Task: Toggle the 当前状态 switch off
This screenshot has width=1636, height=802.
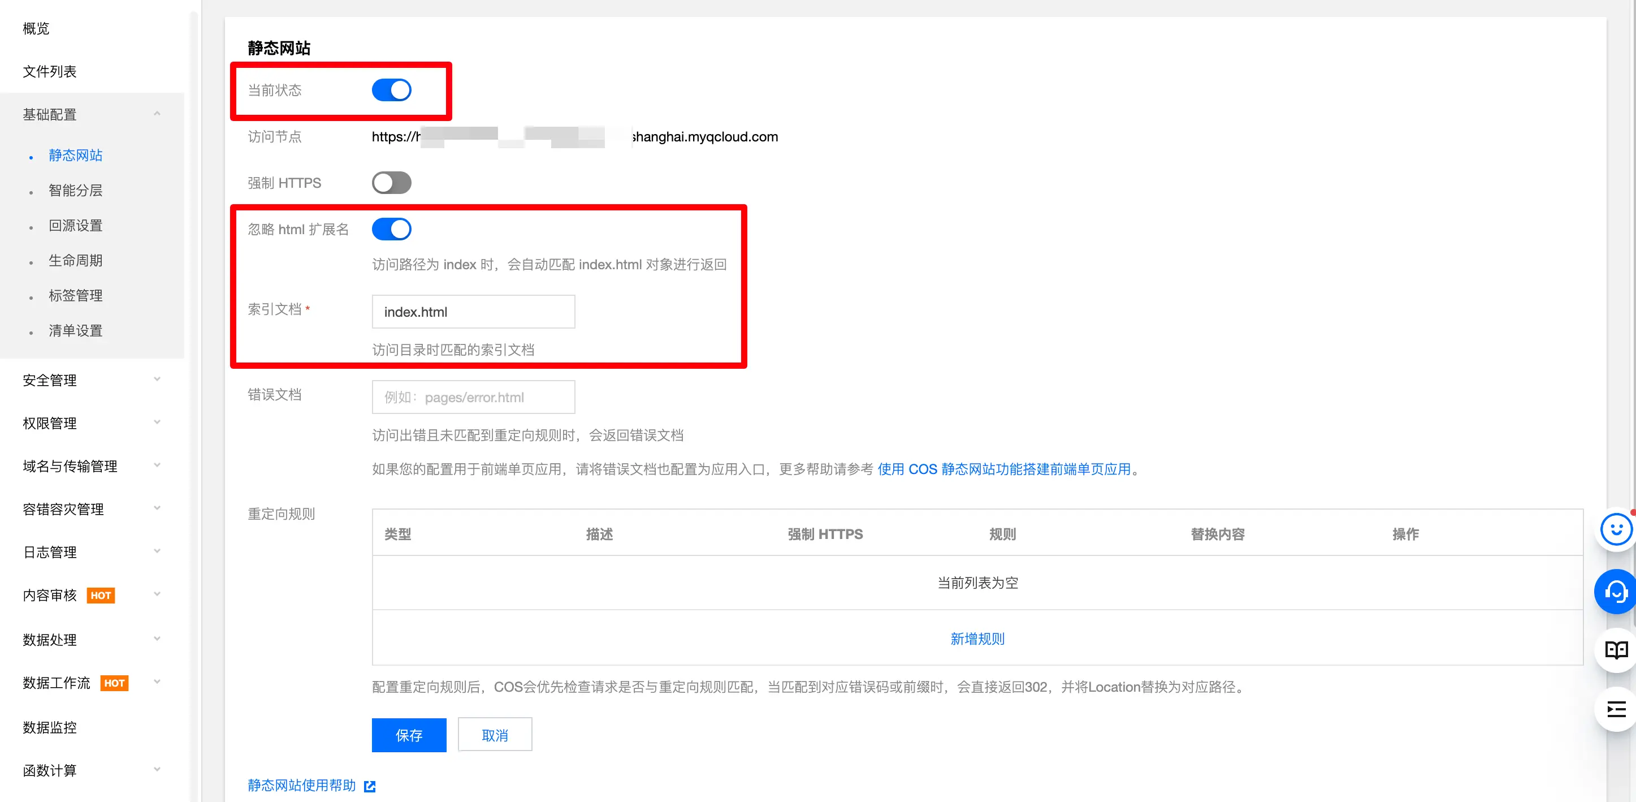Action: [391, 90]
